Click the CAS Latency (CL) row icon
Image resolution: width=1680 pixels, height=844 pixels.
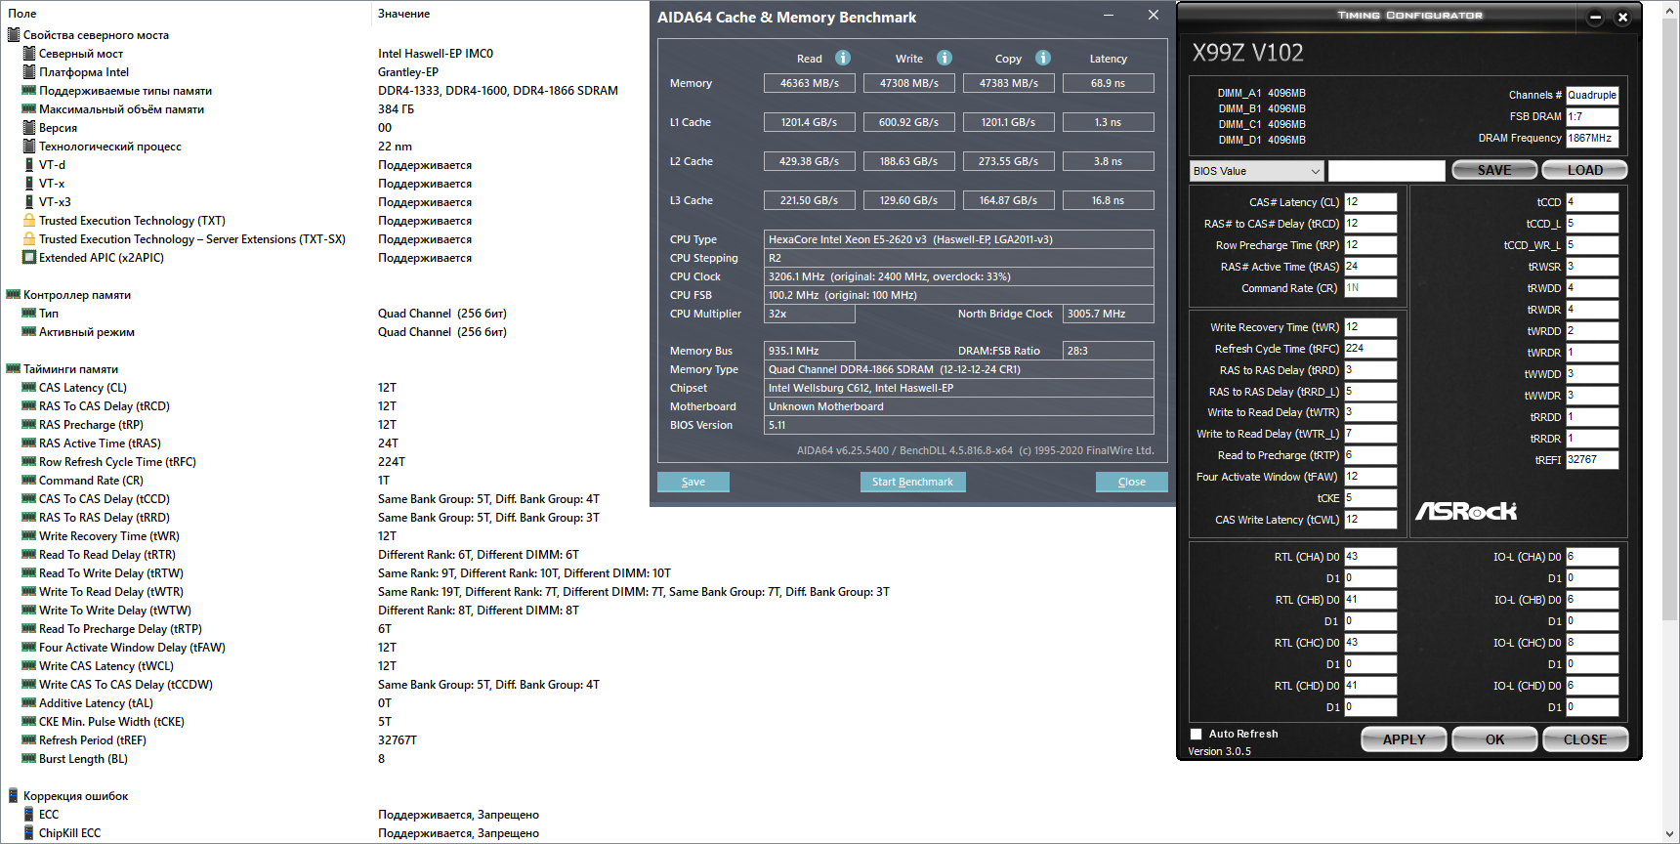pos(29,388)
